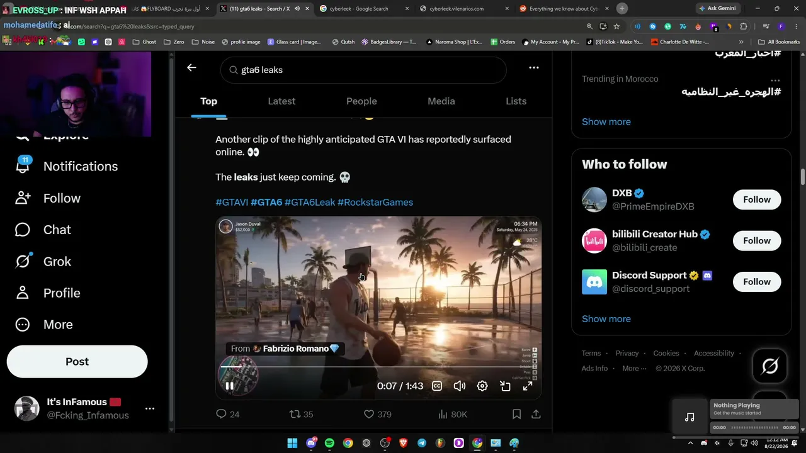Follow bilibili Creator Hub
The image size is (806, 453).
tap(757, 240)
